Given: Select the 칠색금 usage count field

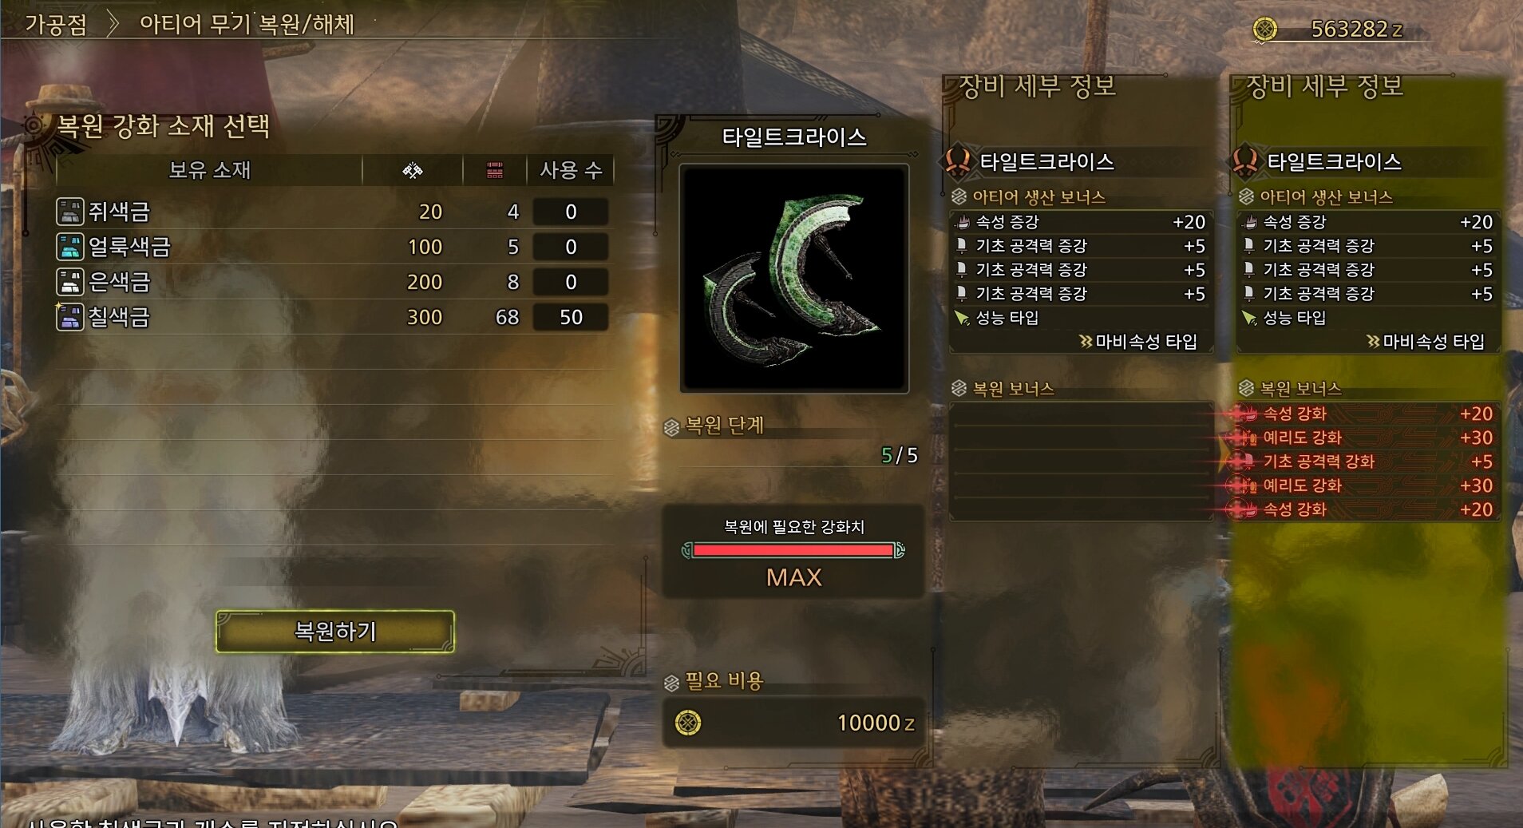Looking at the screenshot, I should (x=571, y=317).
